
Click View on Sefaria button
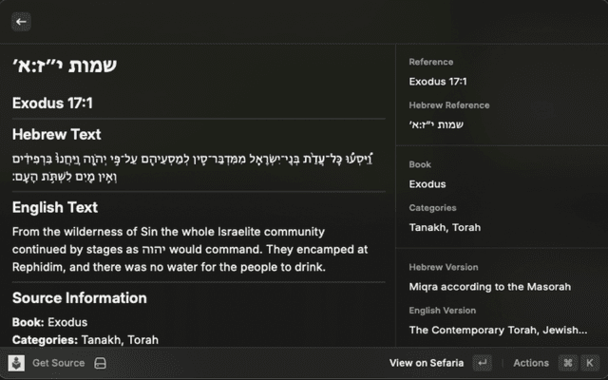point(427,363)
